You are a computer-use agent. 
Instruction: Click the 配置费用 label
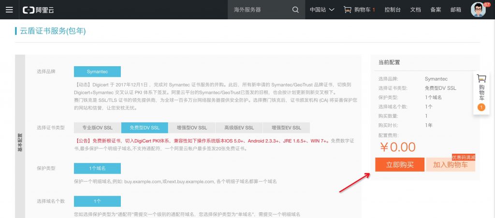pos(388,135)
